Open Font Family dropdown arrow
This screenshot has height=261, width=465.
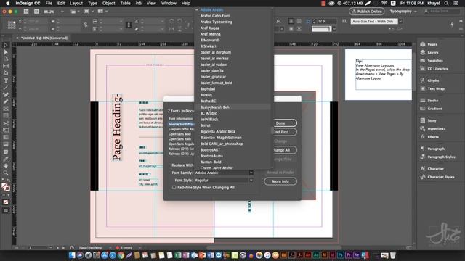coord(251,173)
